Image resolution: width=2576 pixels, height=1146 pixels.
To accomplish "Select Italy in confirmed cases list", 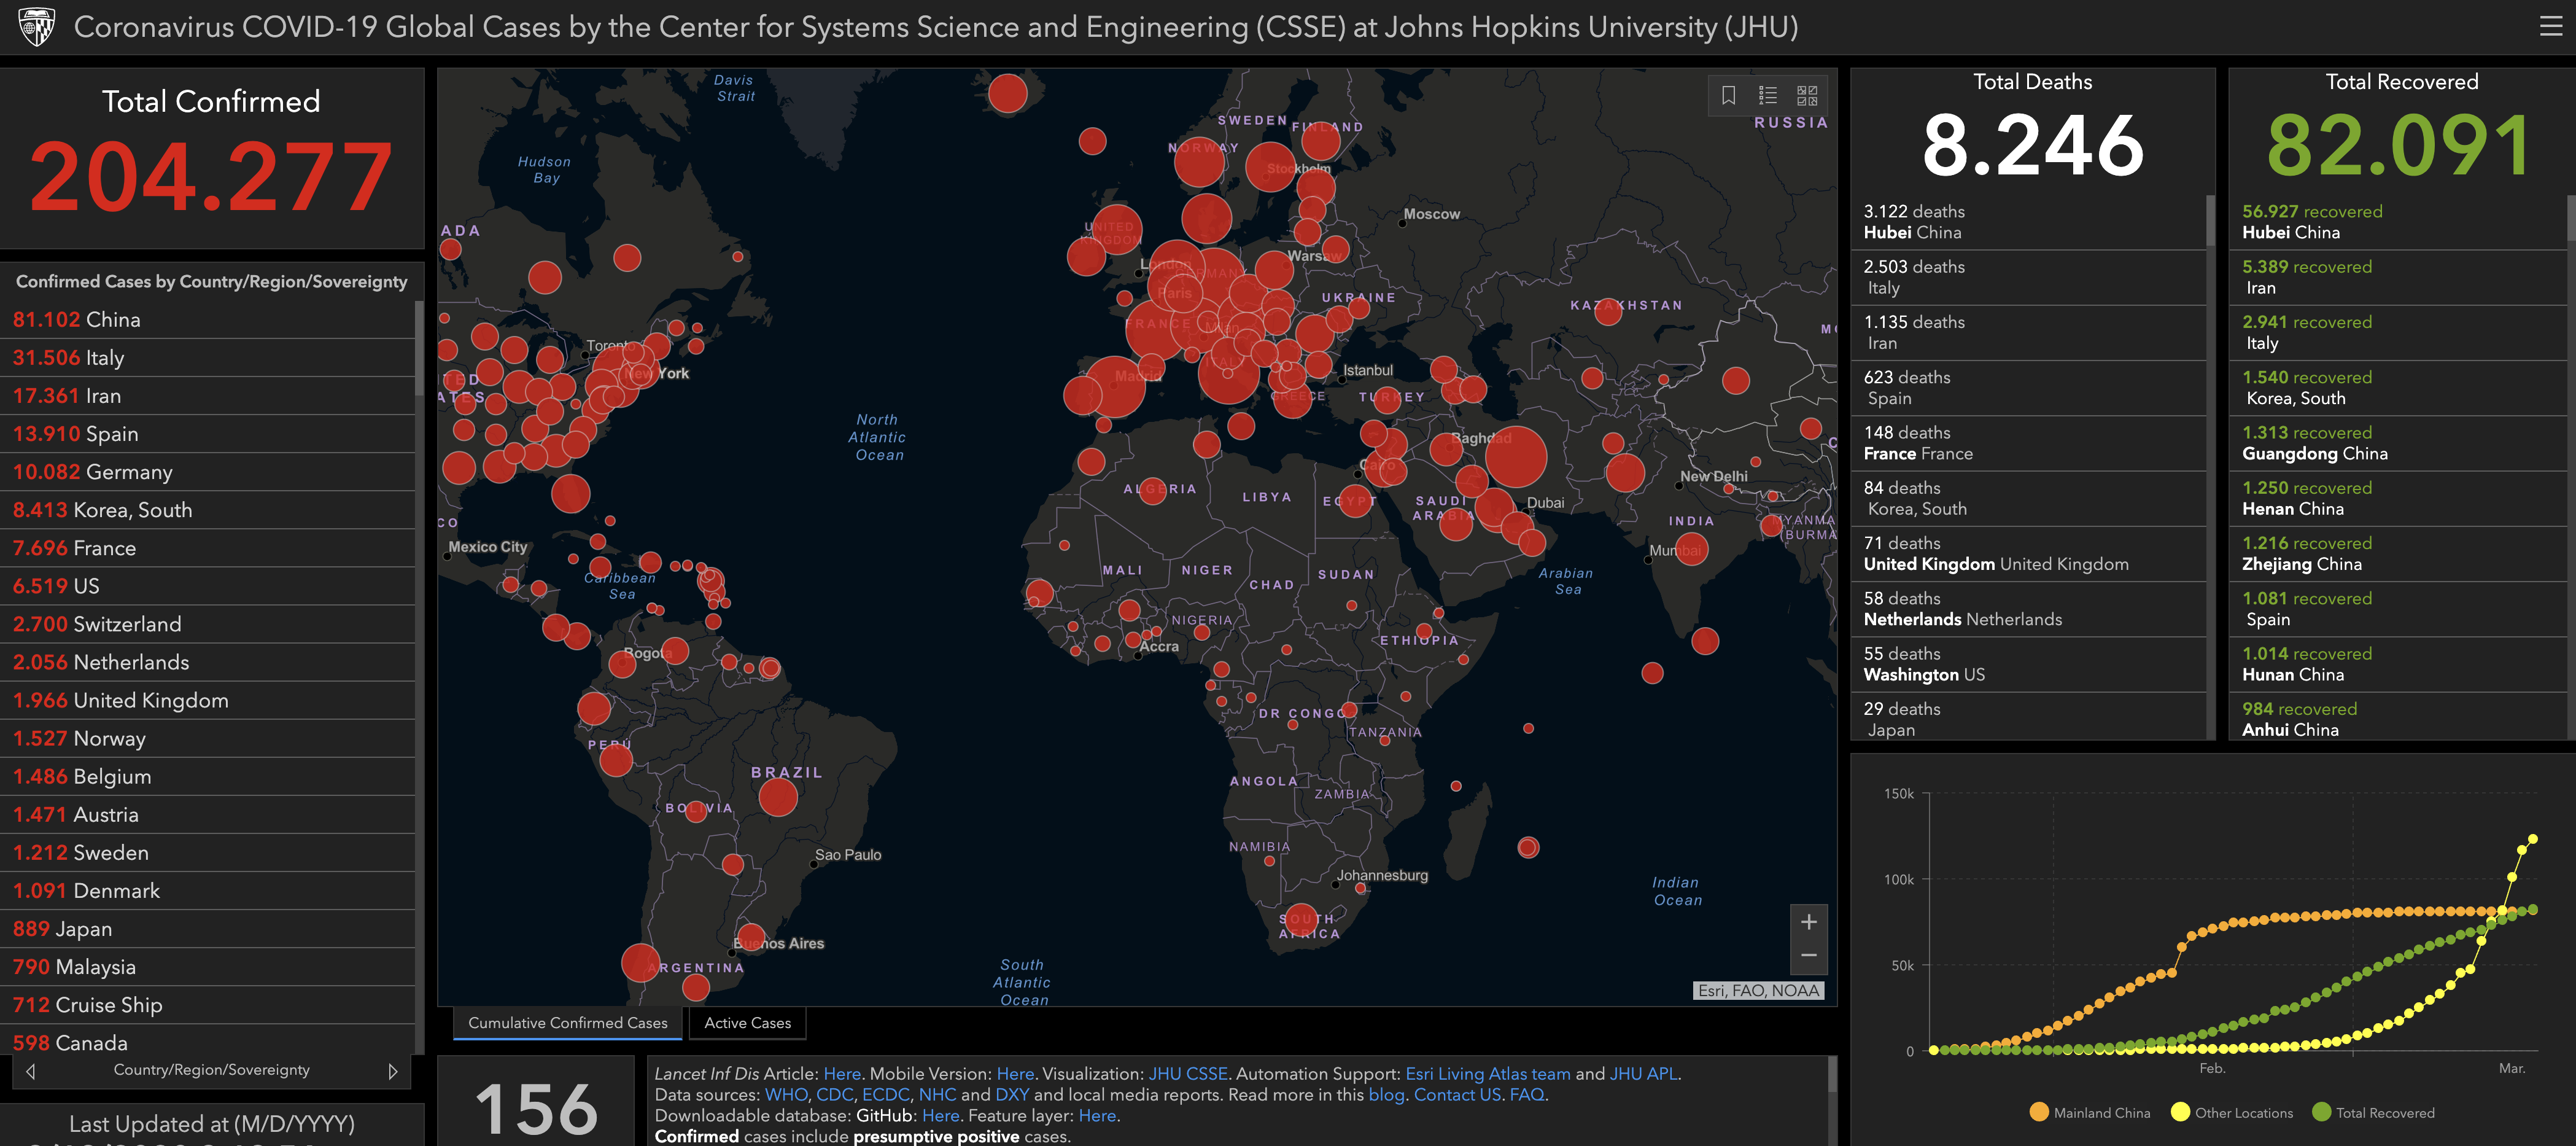I will click(207, 358).
